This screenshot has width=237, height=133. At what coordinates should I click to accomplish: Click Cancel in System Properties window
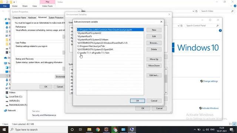click(x=60, y=87)
